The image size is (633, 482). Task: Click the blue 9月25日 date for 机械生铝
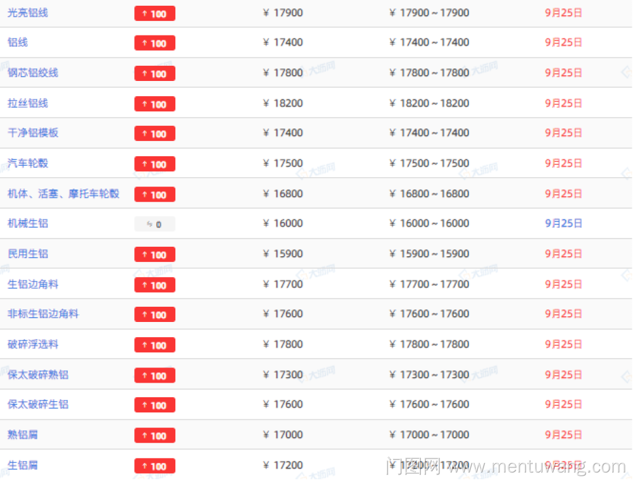pyautogui.click(x=563, y=223)
